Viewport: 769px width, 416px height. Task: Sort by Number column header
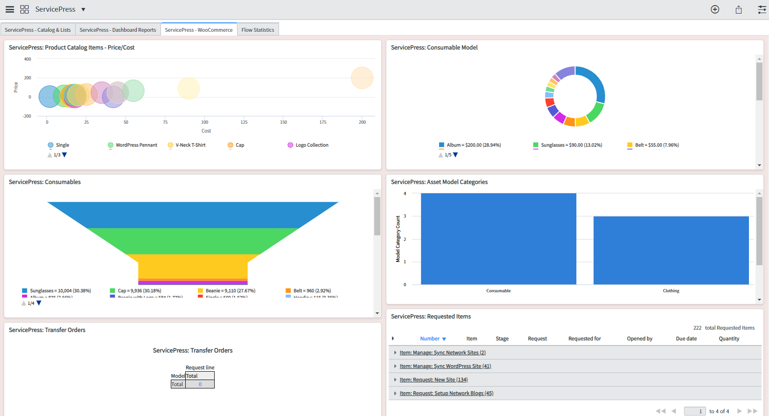tap(429, 339)
